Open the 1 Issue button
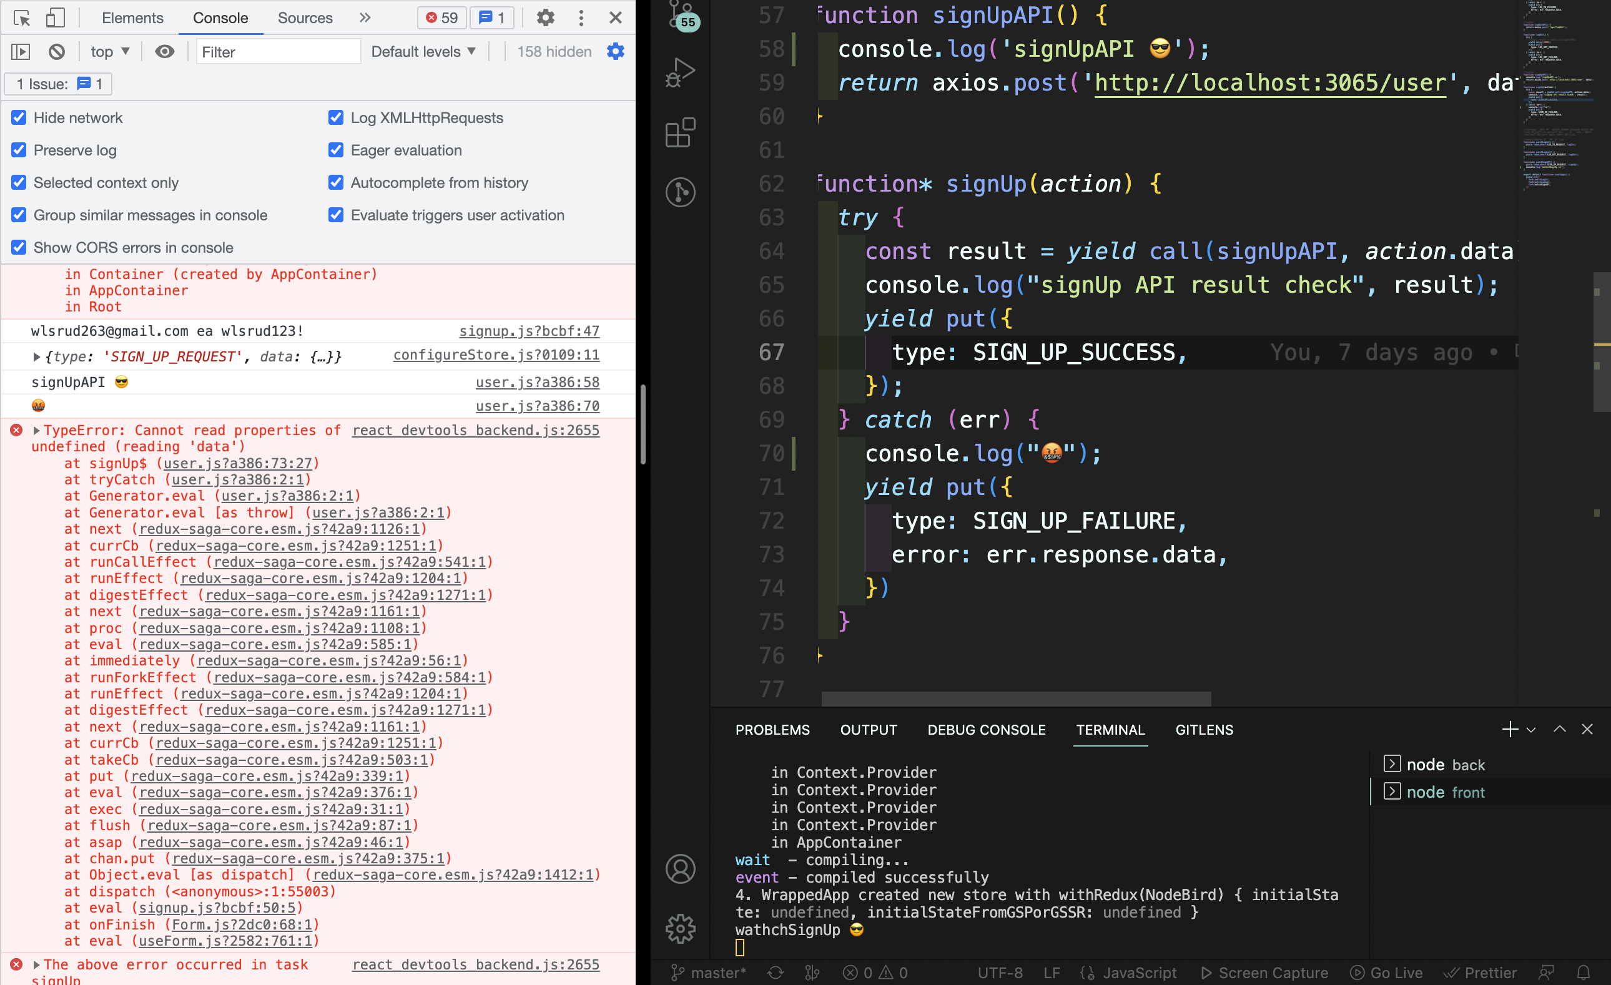This screenshot has height=985, width=1611. (58, 84)
